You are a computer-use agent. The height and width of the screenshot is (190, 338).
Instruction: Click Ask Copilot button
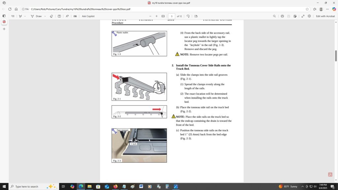88,16
